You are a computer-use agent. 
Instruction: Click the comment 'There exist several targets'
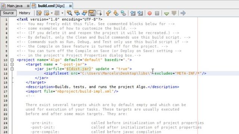tap(56, 105)
